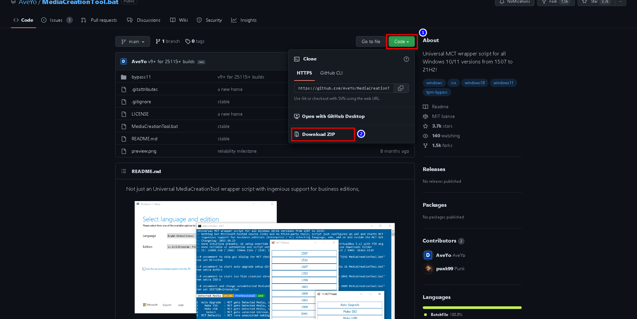
Task: Open the LICENSE file
Action: point(140,114)
